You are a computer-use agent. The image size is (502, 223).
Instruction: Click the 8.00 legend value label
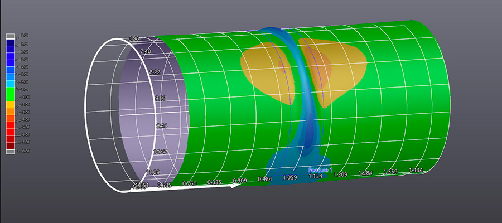[25, 36]
